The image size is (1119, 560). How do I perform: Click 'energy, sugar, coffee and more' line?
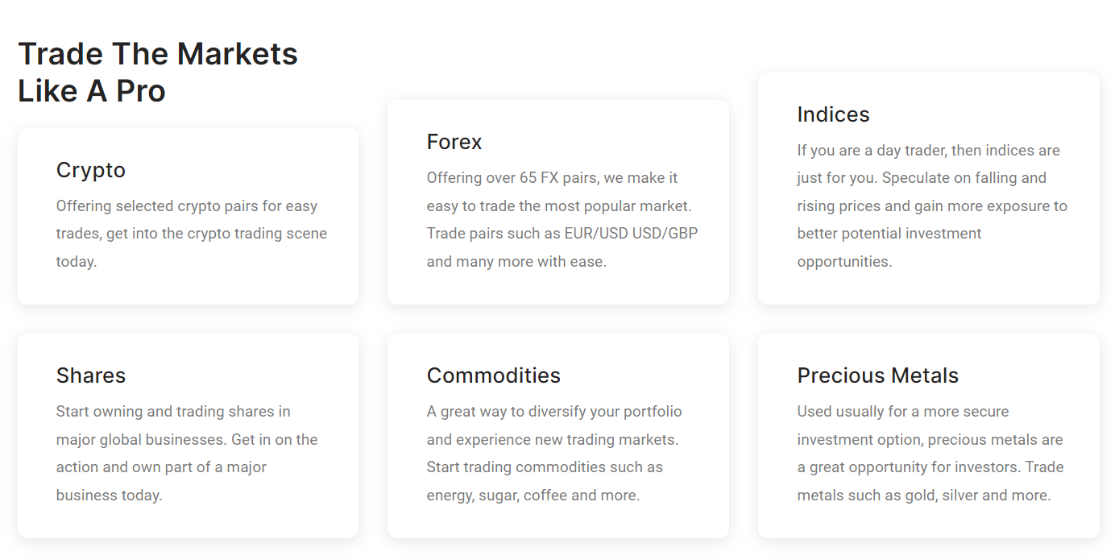click(x=533, y=496)
